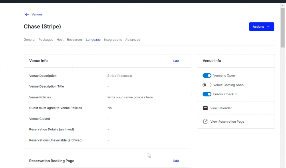This screenshot has width=286, height=168.
Task: Click the external-link icon near View Reservation Page
Action: point(205,121)
